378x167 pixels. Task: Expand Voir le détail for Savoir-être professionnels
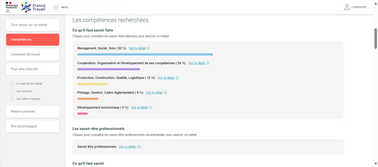tap(127, 147)
